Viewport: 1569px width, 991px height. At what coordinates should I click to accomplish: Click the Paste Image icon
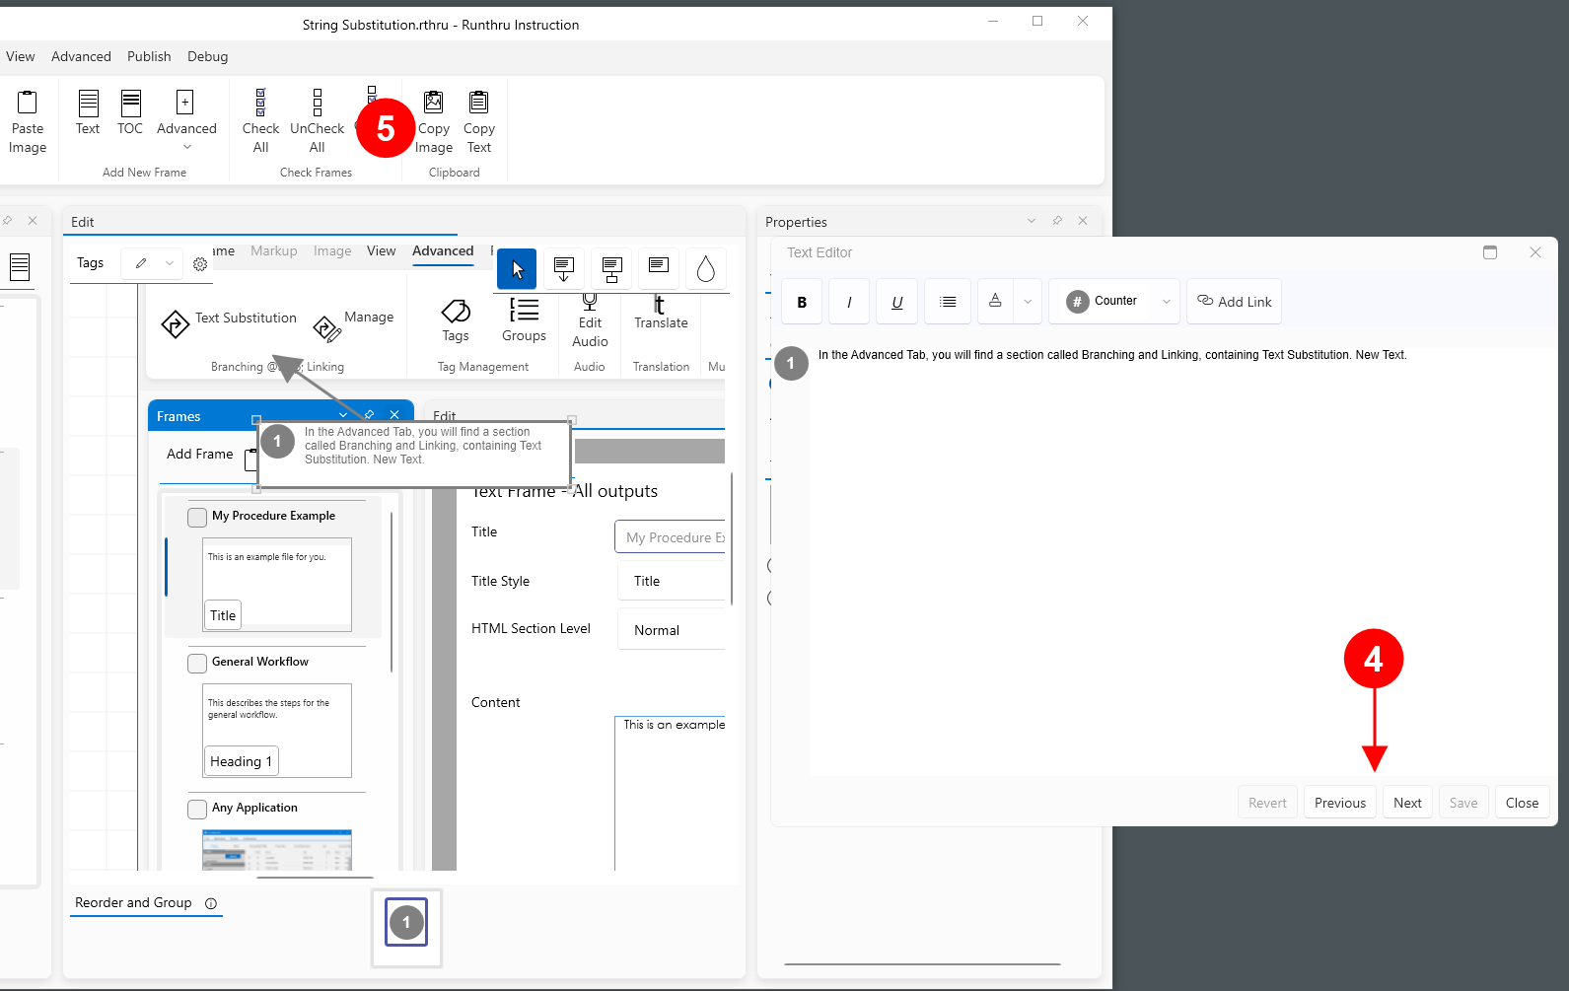click(28, 103)
